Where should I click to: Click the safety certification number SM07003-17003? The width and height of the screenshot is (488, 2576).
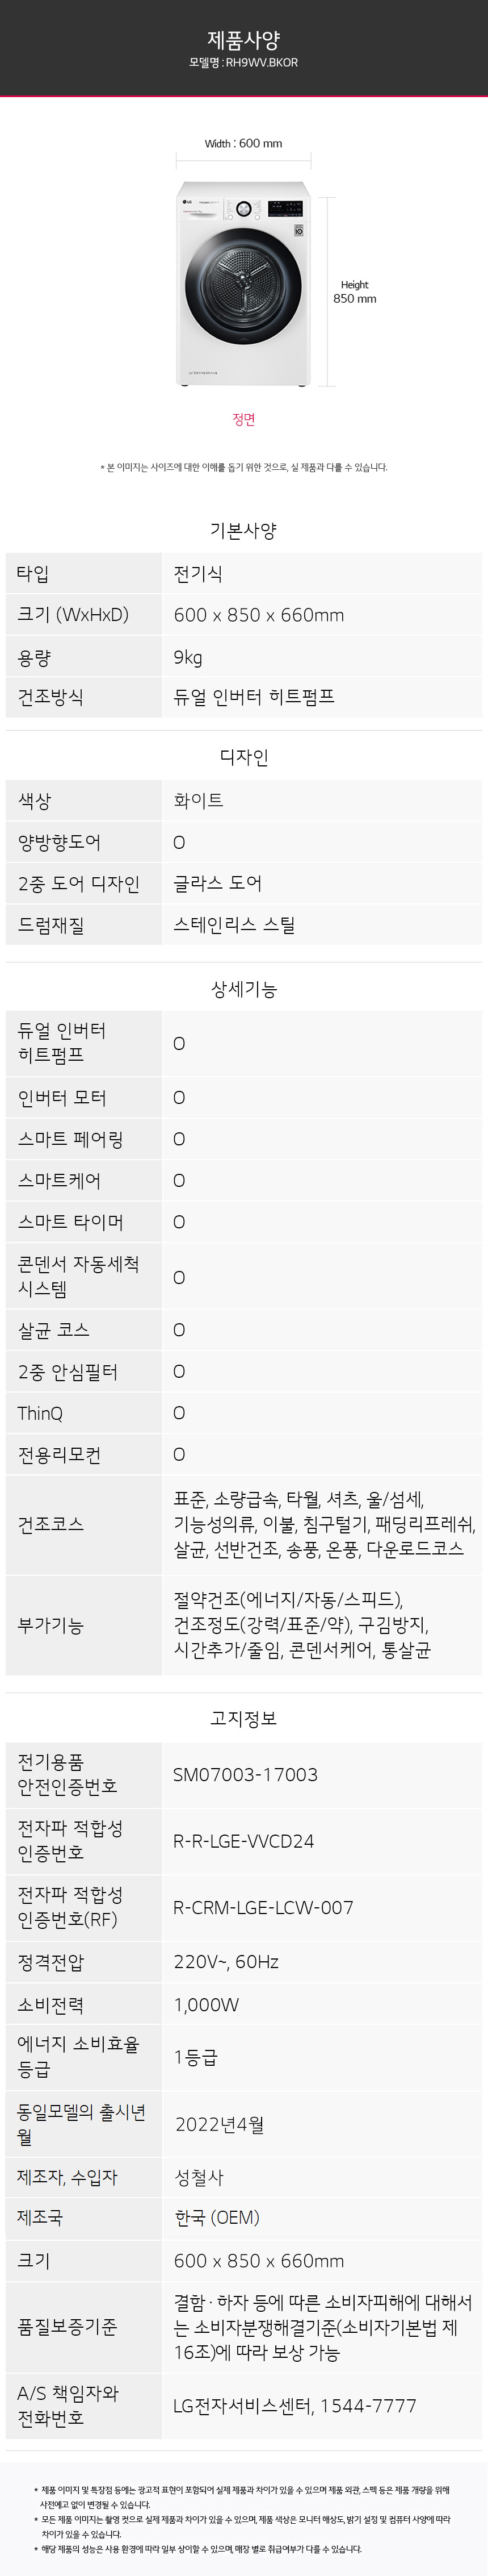(246, 1775)
